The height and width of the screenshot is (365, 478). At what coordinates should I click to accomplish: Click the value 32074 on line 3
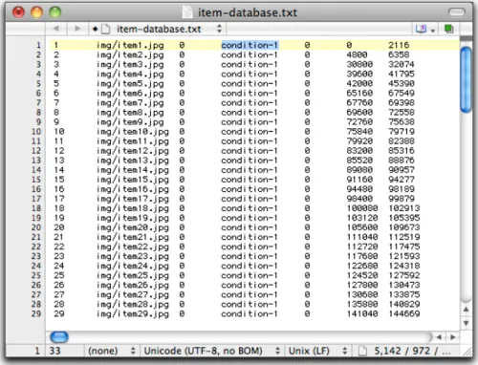coord(402,64)
